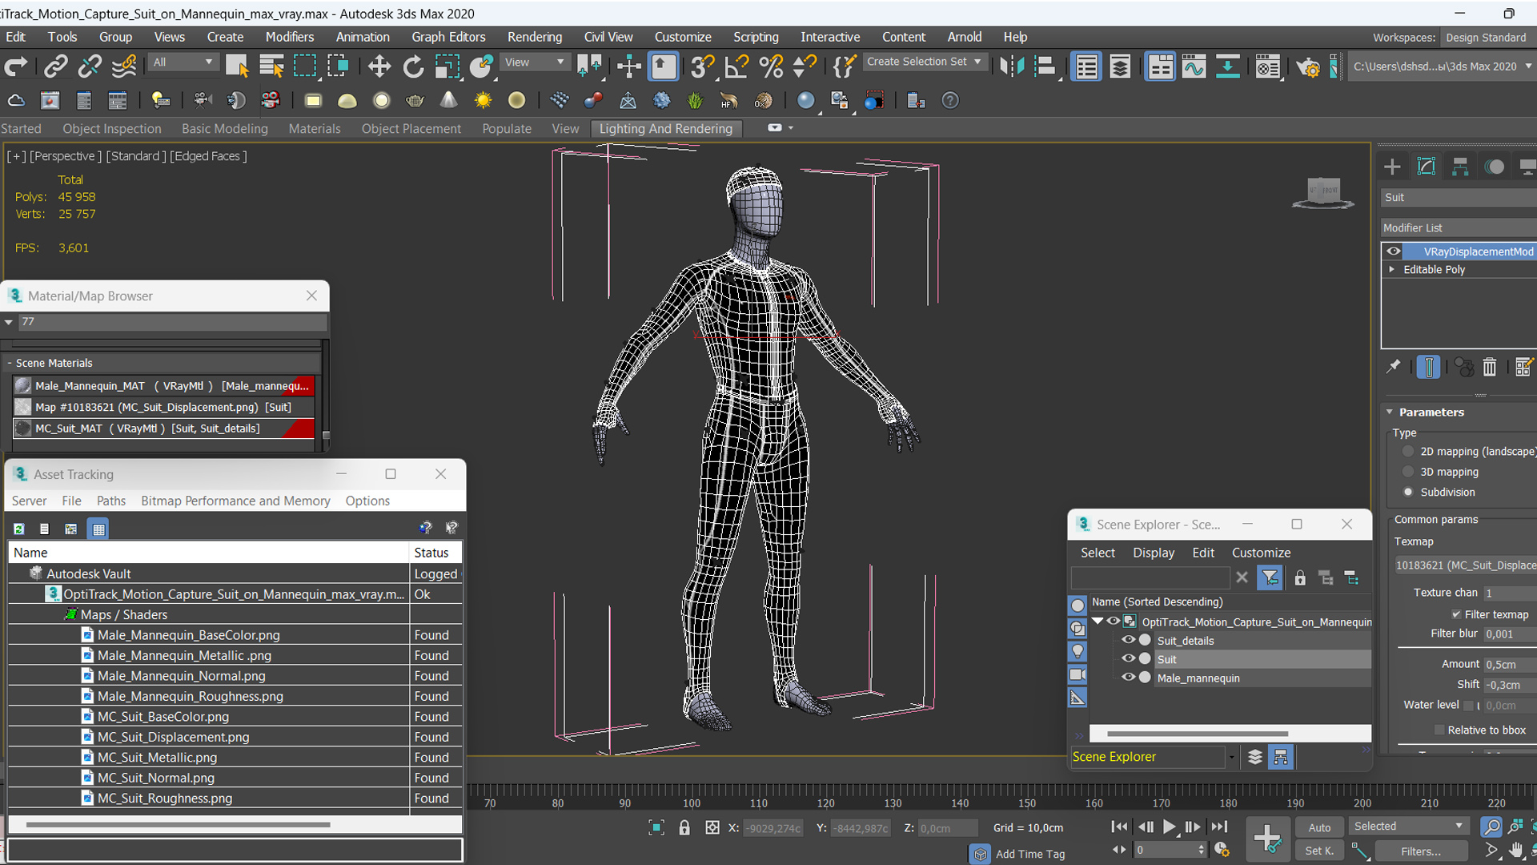Select the Move transform tool
1537x865 pixels.
coord(379,66)
